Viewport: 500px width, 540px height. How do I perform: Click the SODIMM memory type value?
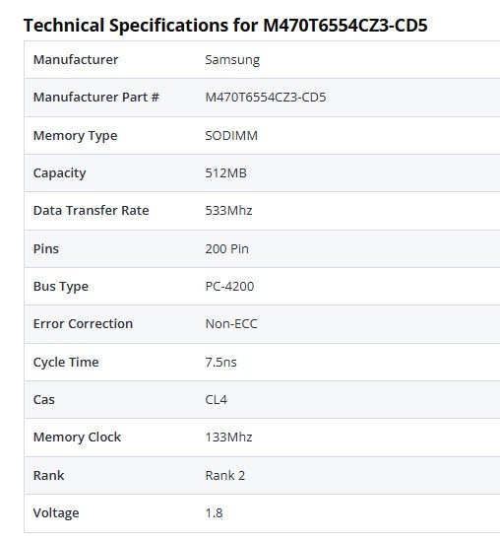coord(231,135)
